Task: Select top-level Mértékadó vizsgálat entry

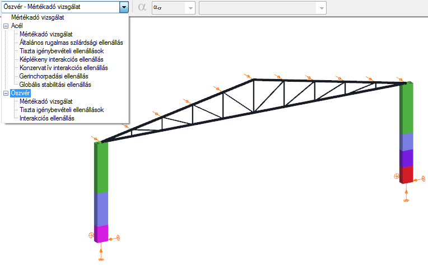Action: (38, 17)
